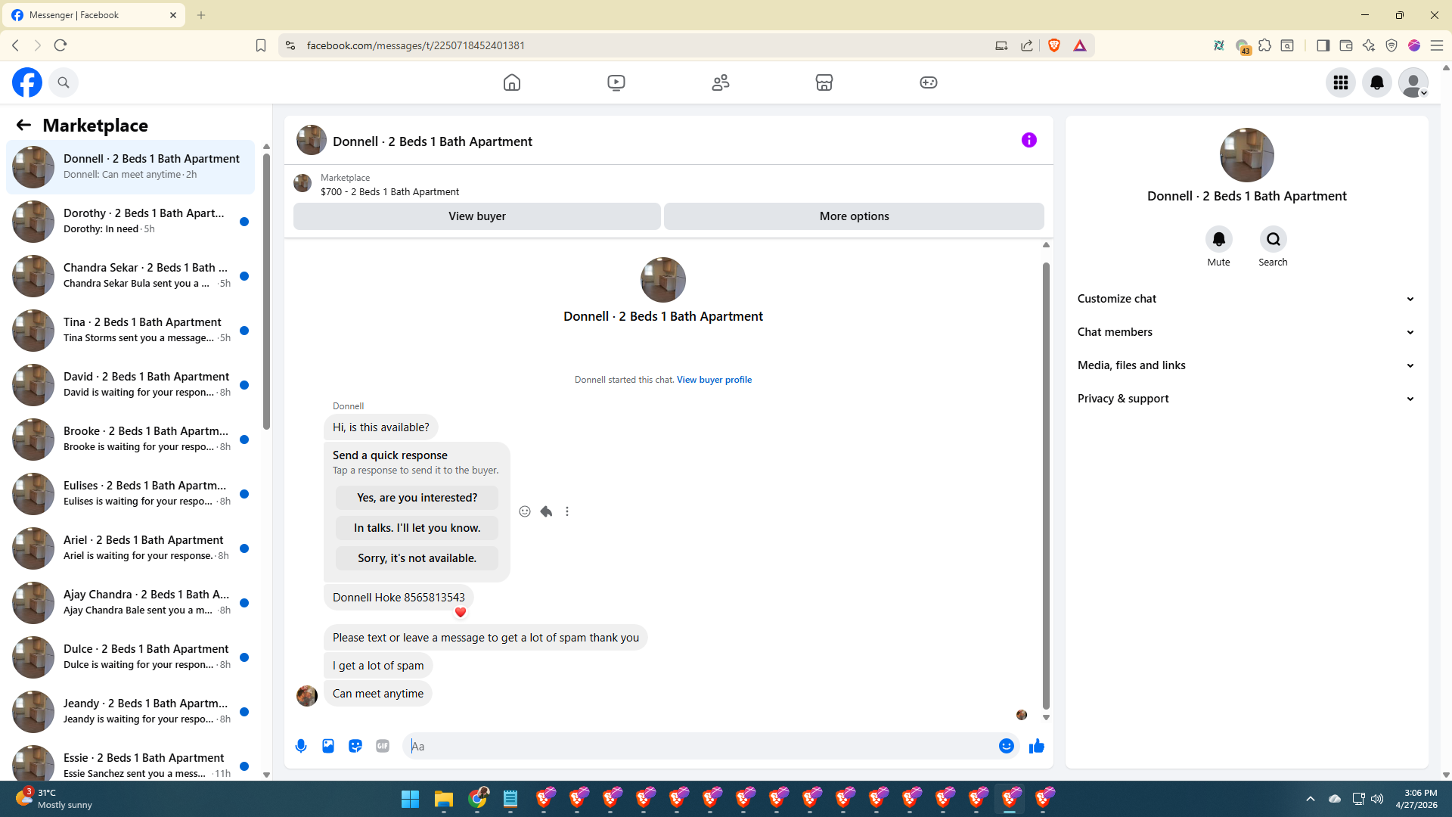
Task: Open taskbar clock and date
Action: coord(1416,799)
